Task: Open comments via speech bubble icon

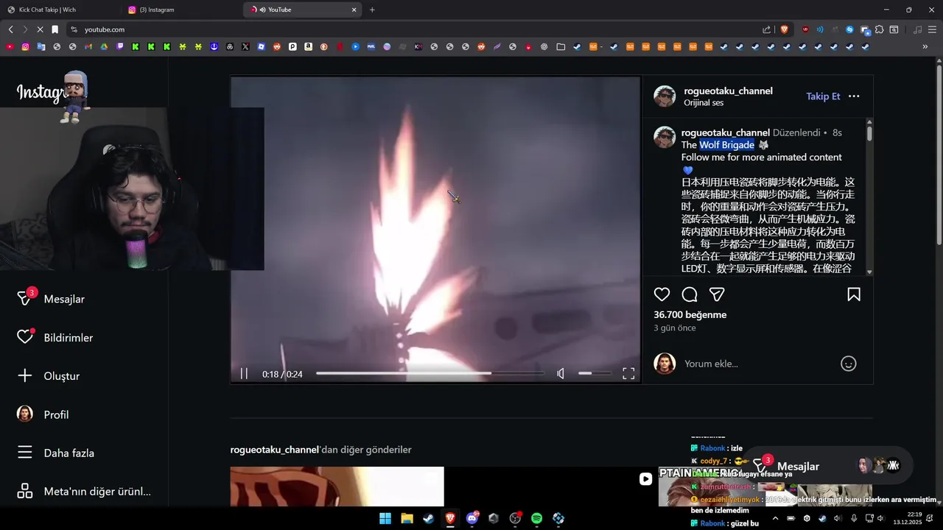Action: (x=690, y=294)
